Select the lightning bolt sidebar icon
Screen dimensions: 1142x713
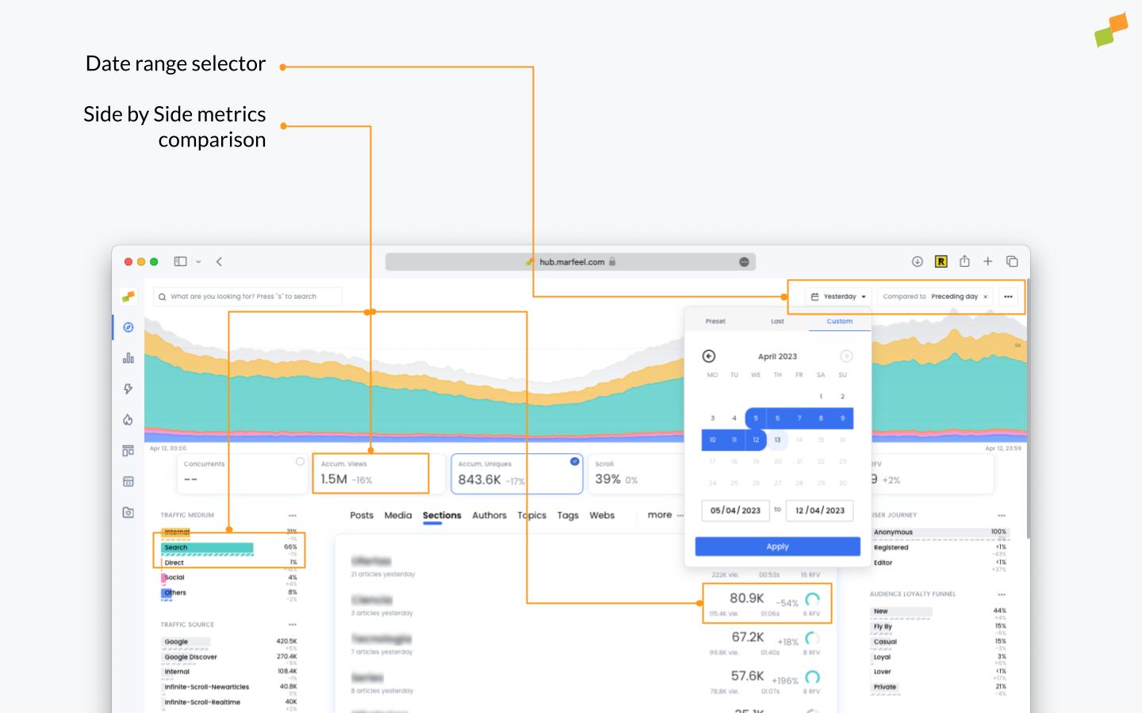128,389
